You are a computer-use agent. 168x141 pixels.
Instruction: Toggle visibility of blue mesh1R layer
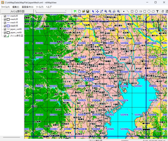pos(5,26)
